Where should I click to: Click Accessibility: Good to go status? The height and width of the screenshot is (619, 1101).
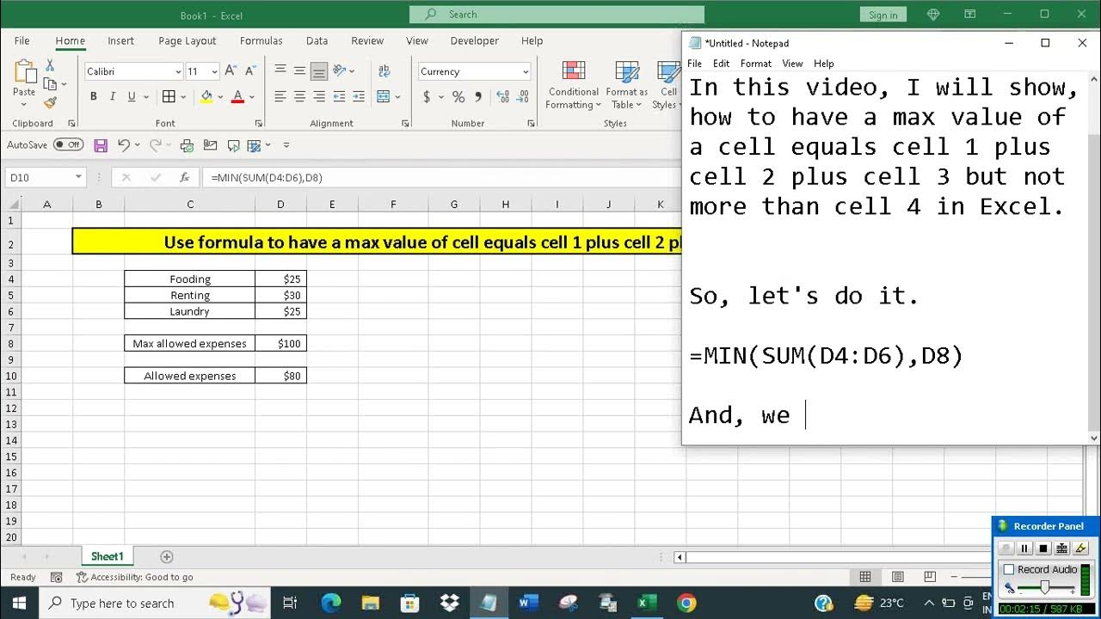(x=134, y=578)
